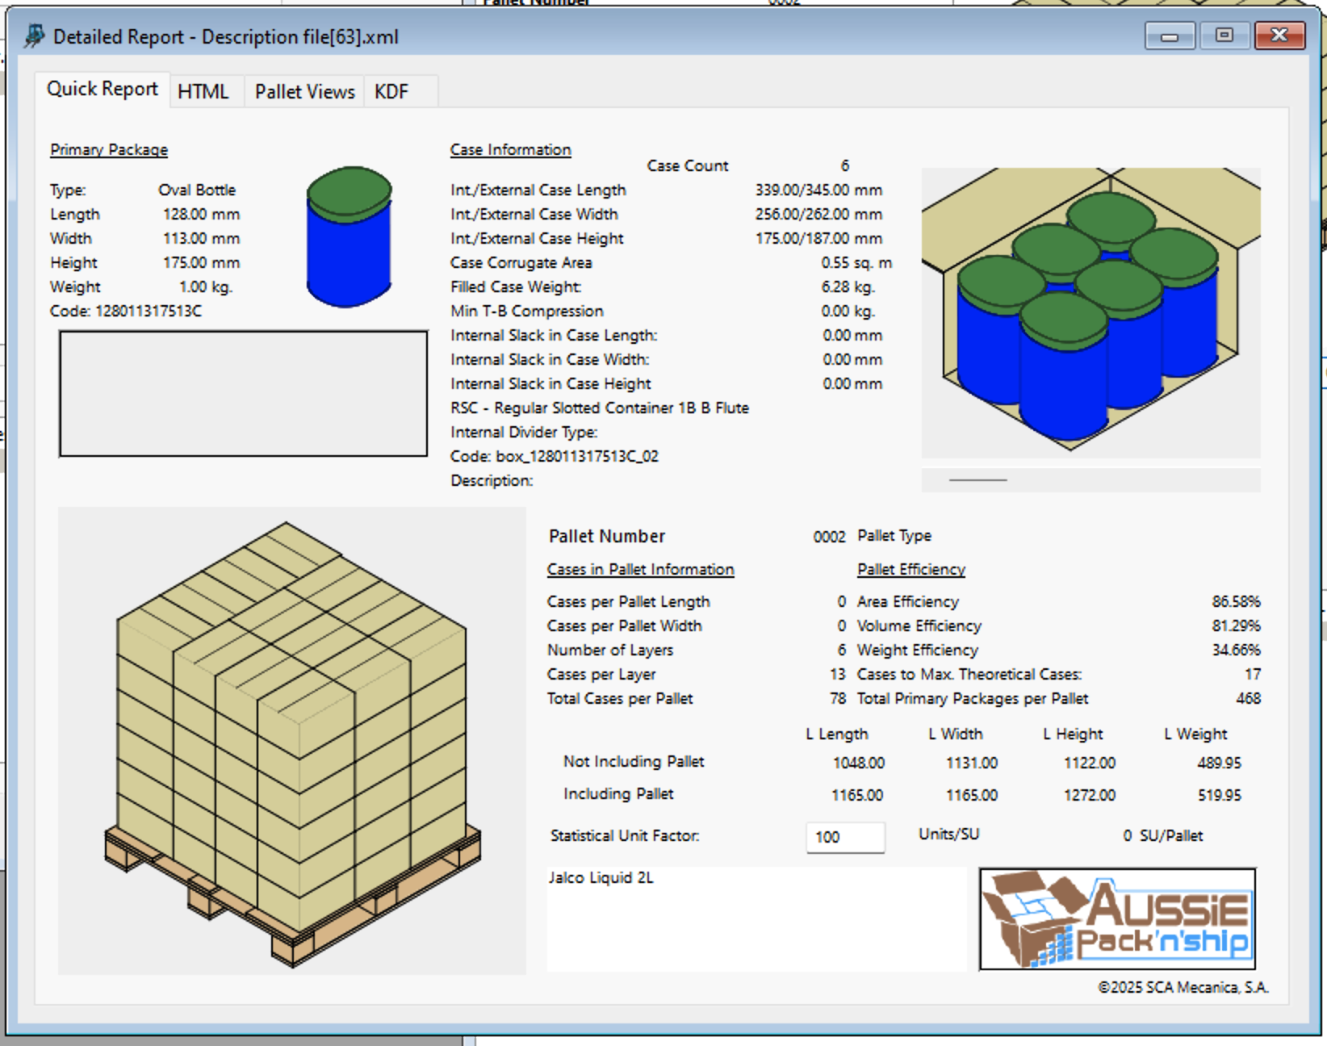Click the 175.00/187.00 mm case height value
The width and height of the screenshot is (1327, 1046).
tap(818, 238)
